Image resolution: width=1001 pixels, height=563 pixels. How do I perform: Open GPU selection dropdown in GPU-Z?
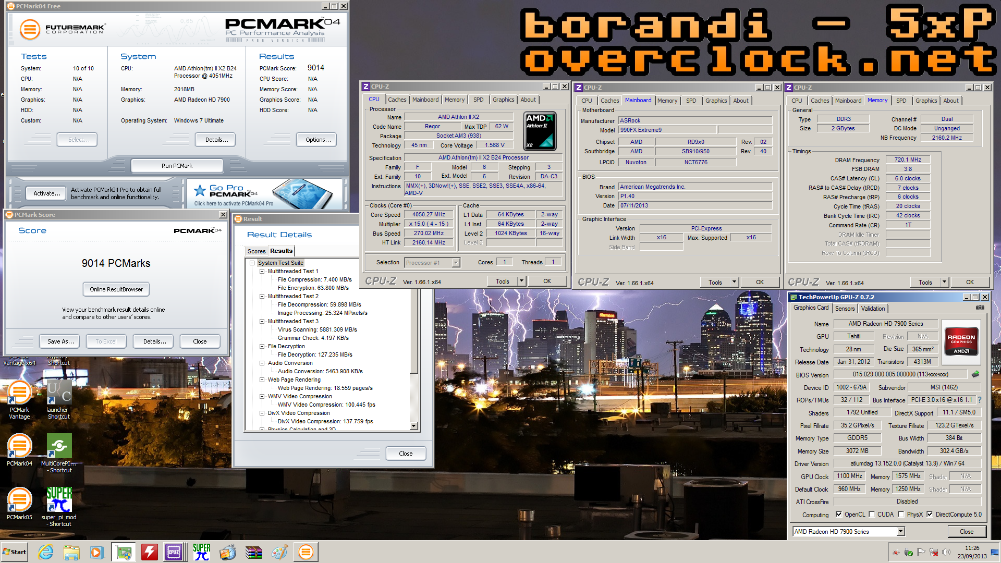(x=900, y=531)
